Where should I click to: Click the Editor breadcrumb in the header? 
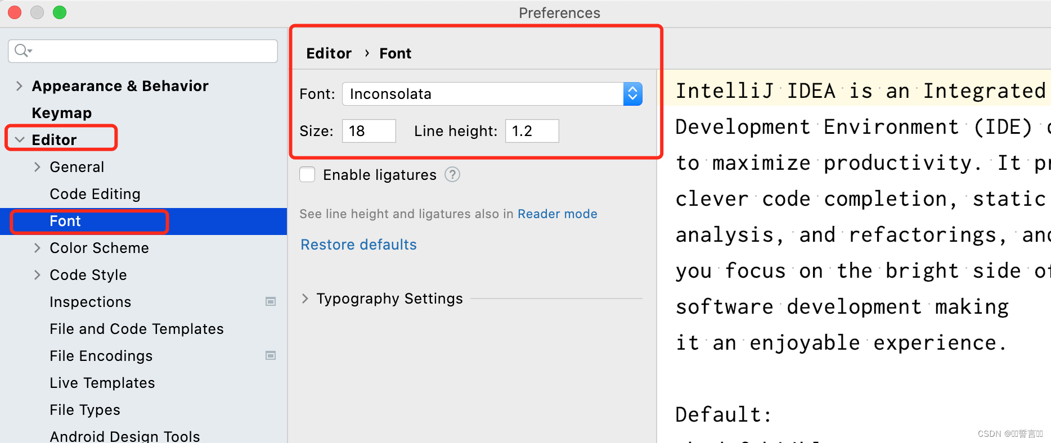(329, 53)
